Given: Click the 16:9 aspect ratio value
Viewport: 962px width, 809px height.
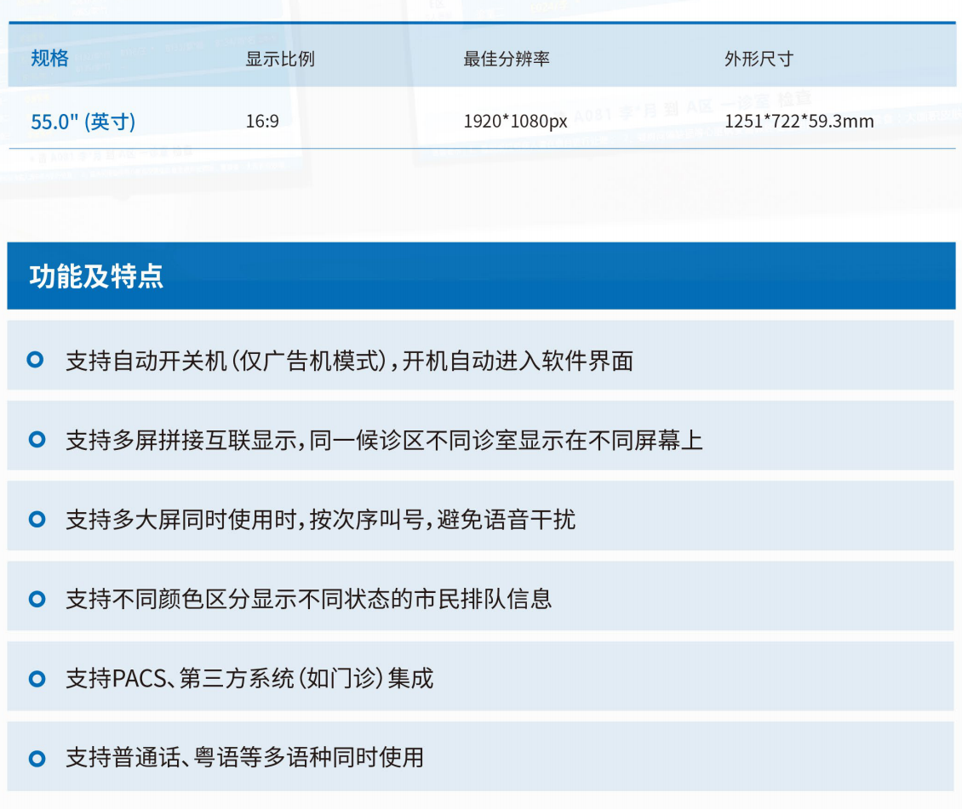Looking at the screenshot, I should pyautogui.click(x=262, y=122).
